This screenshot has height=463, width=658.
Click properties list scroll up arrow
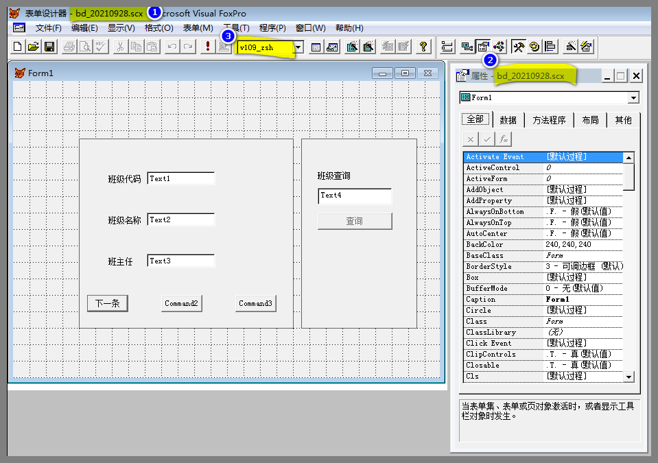tap(628, 158)
